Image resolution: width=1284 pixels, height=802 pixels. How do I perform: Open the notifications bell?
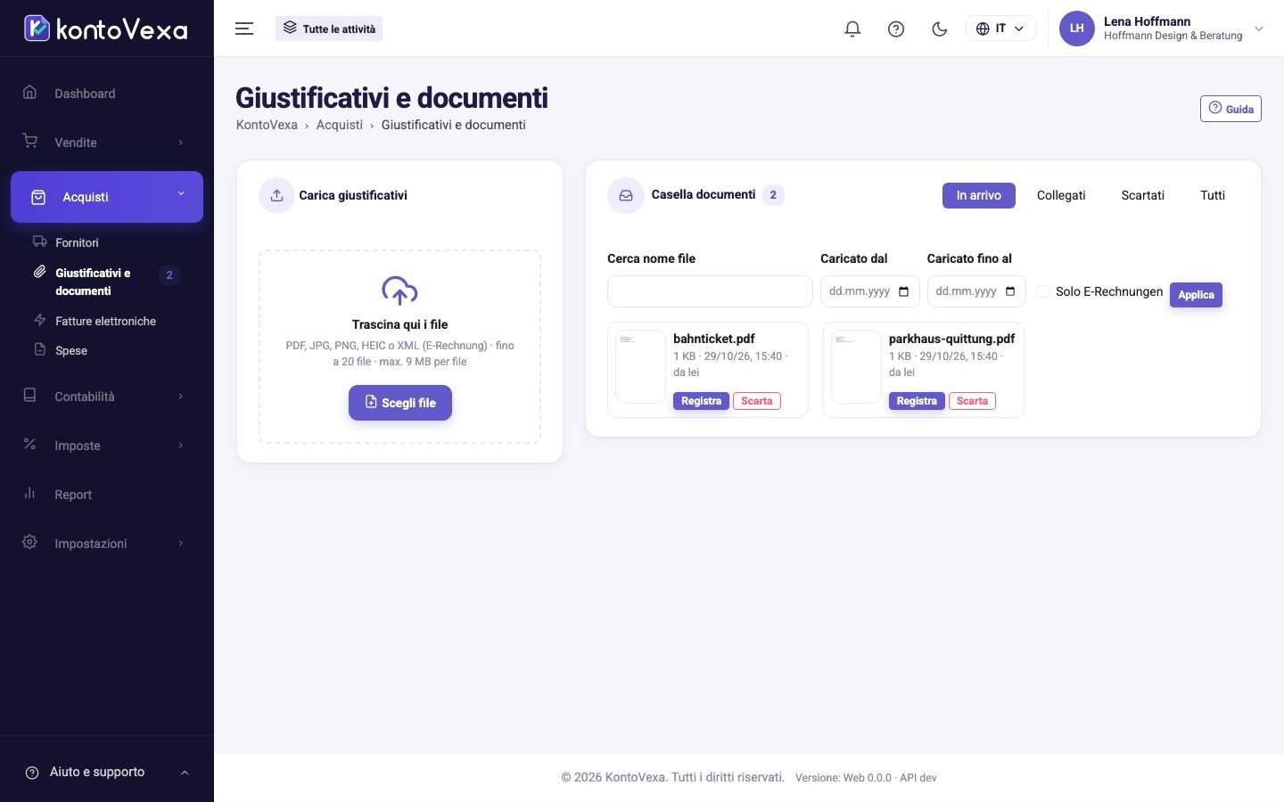(852, 29)
